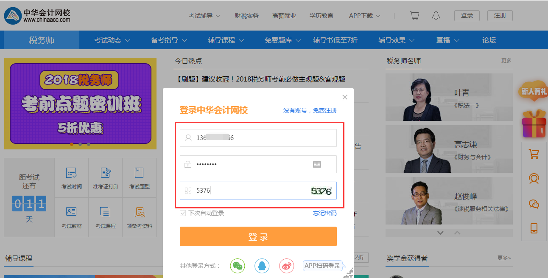Open 财税实务 top menu link

(x=247, y=16)
